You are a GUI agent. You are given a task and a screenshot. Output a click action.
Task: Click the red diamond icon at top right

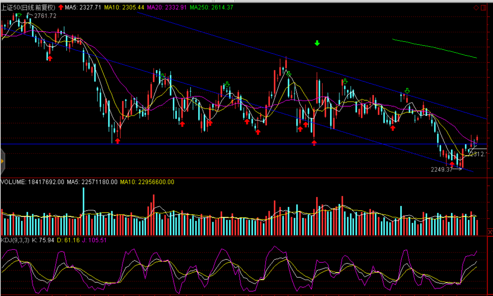point(476,8)
